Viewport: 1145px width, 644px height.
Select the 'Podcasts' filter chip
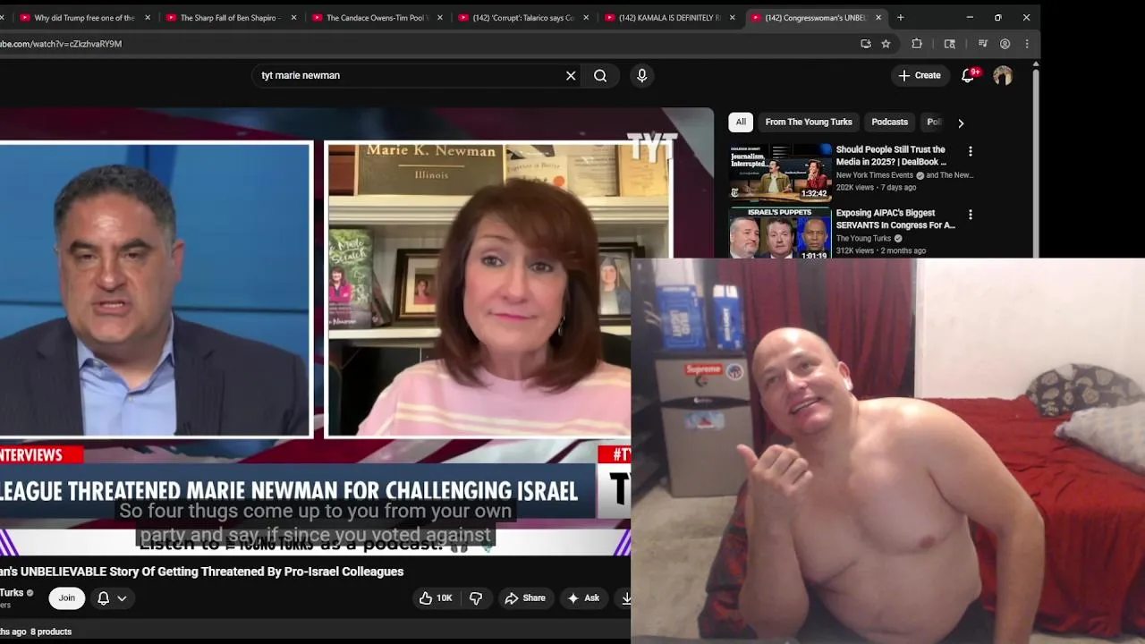pyautogui.click(x=890, y=122)
